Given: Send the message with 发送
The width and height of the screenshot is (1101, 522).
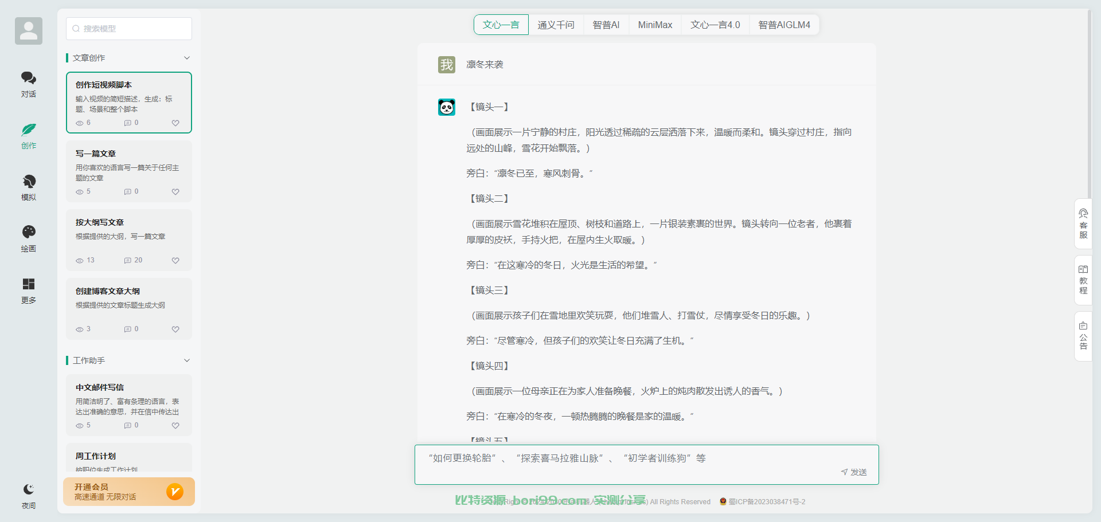Looking at the screenshot, I should click(854, 472).
